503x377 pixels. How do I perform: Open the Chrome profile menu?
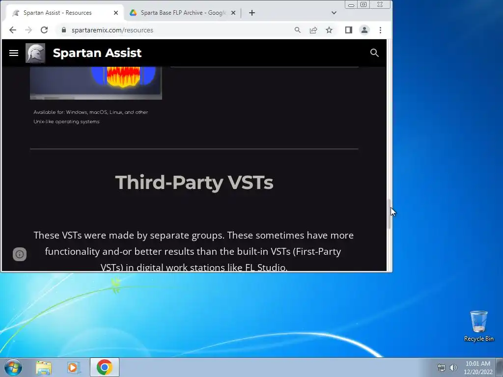(364, 30)
